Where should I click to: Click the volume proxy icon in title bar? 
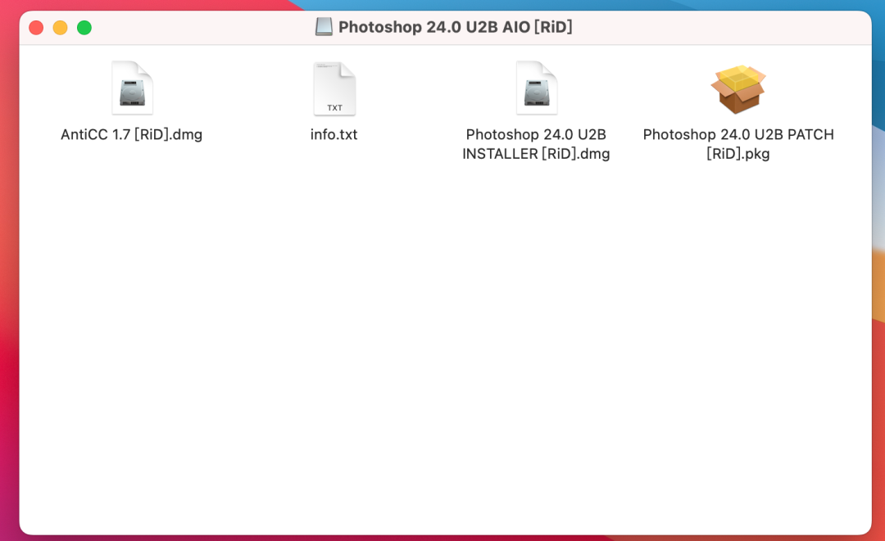324,26
